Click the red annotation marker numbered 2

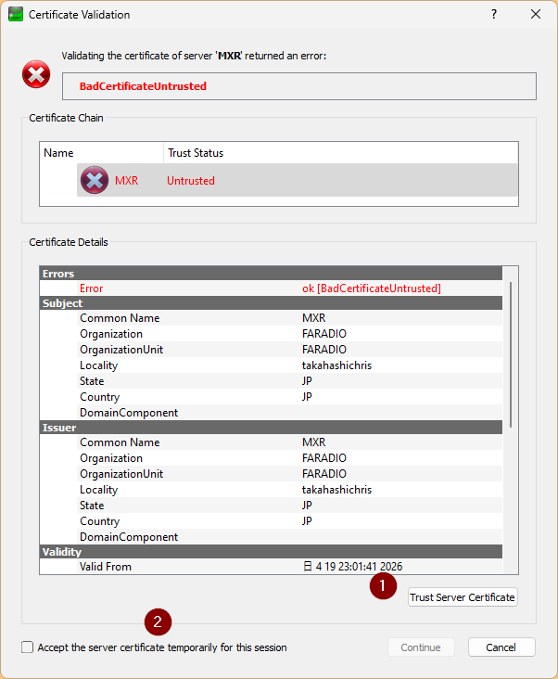coord(158,621)
